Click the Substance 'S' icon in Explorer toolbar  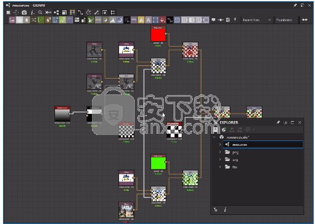[224, 130]
